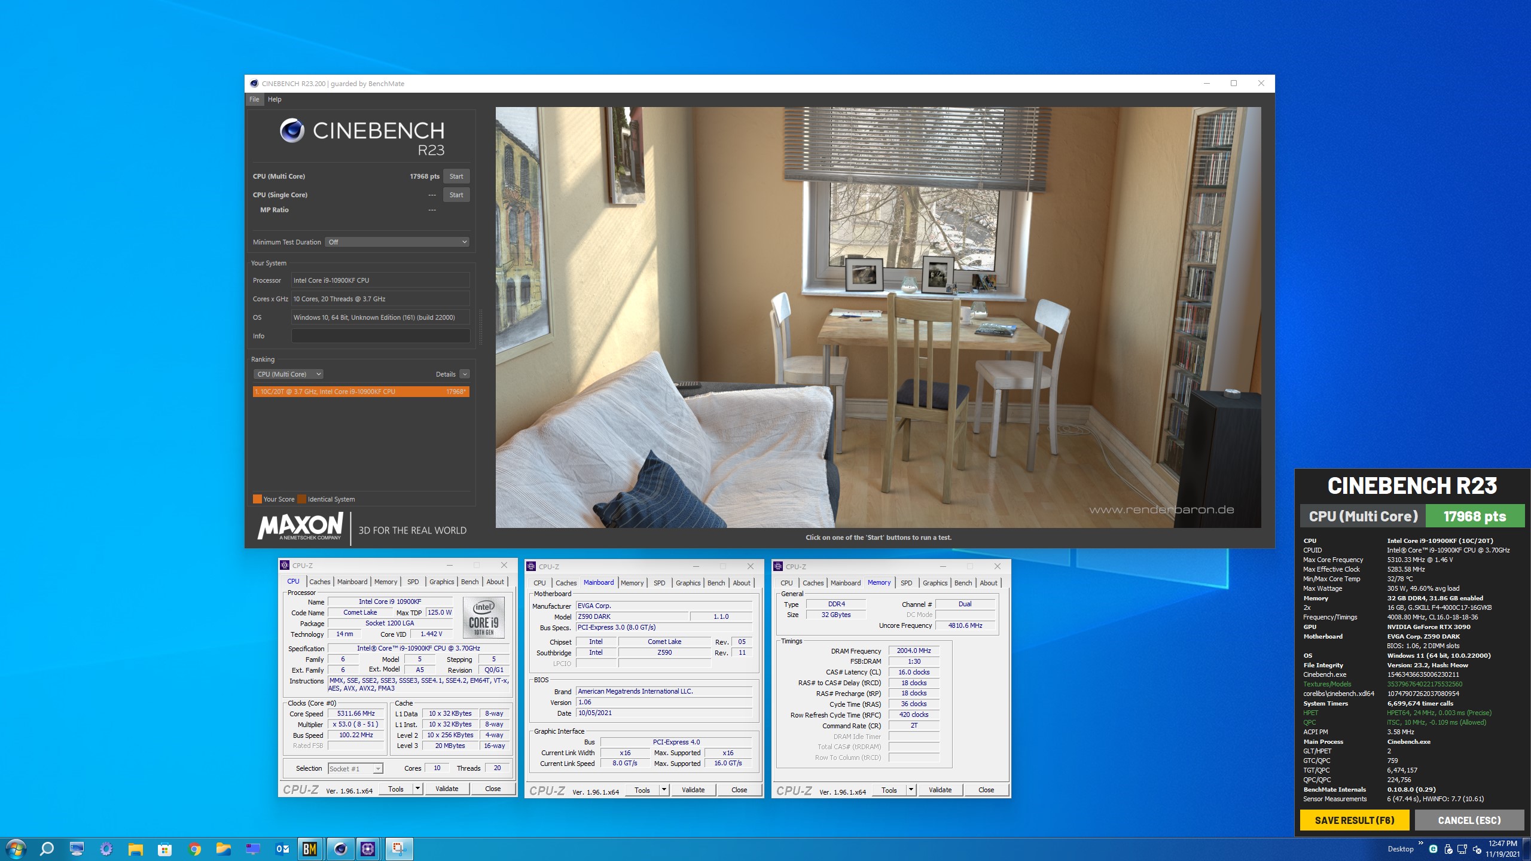The image size is (1531, 861).
Task: Open Outlook from the taskbar
Action: pos(282,848)
